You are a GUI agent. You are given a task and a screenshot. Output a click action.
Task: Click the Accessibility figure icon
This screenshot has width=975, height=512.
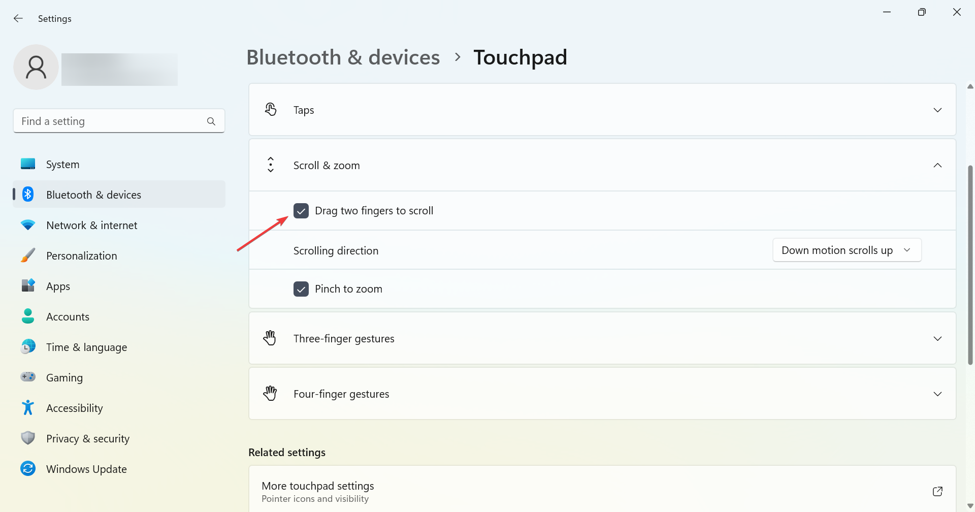(28, 408)
